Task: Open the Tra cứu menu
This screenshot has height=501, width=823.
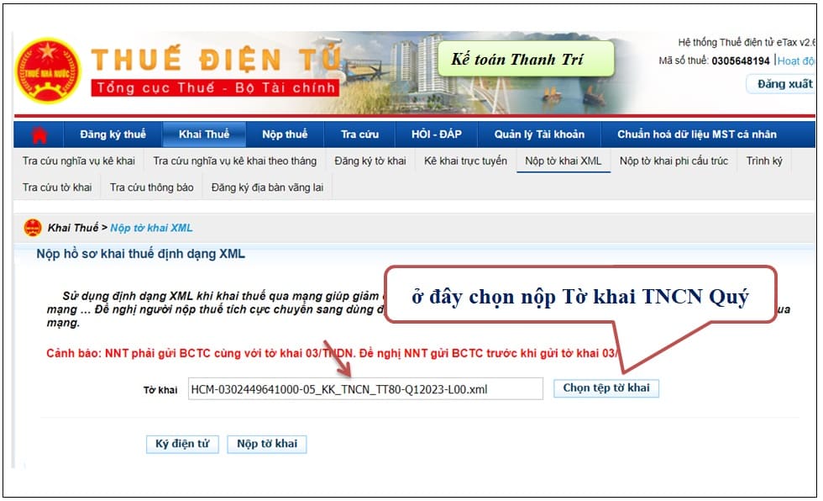Action: click(x=359, y=134)
